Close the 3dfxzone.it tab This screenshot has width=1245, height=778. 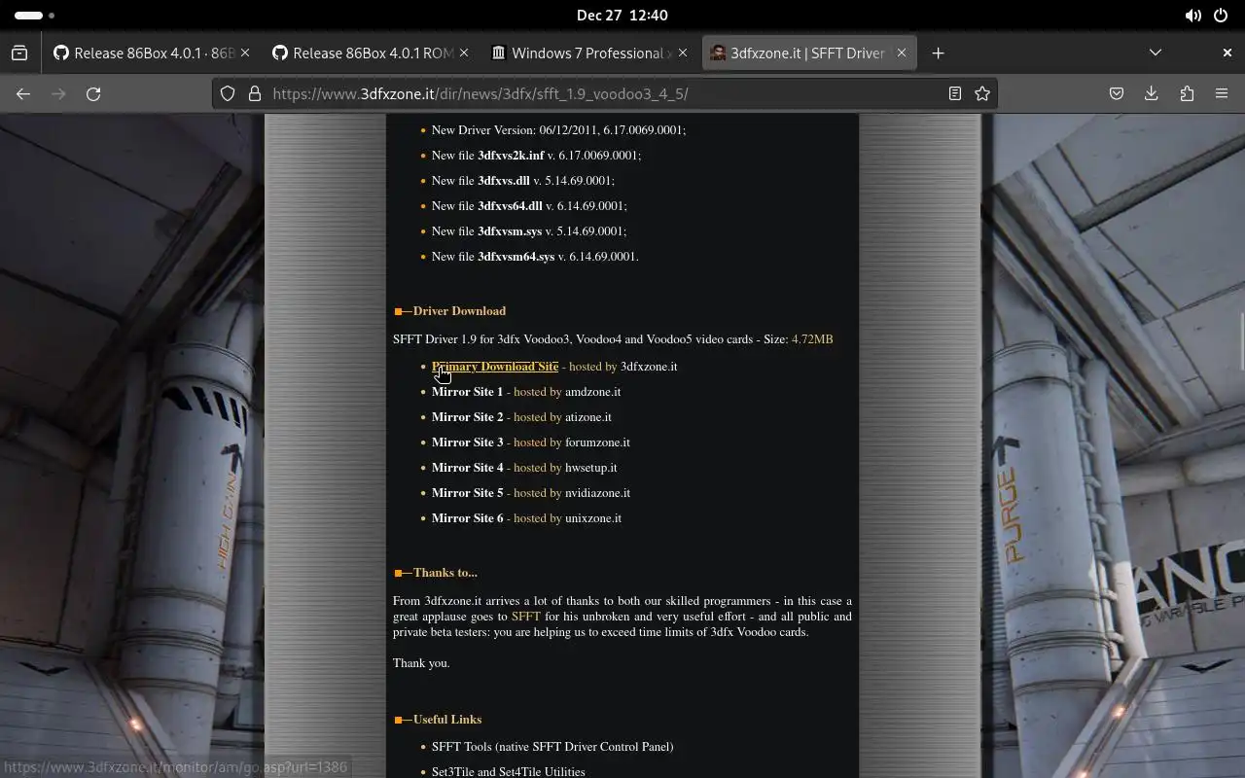click(902, 53)
